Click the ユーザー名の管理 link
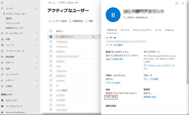Viewport: 189px width, 115px height. click(114, 45)
